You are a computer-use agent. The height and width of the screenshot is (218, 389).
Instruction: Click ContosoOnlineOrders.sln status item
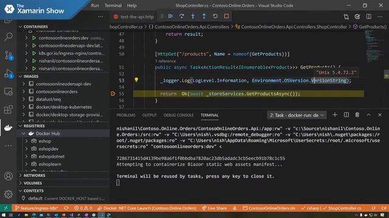tap(269, 208)
